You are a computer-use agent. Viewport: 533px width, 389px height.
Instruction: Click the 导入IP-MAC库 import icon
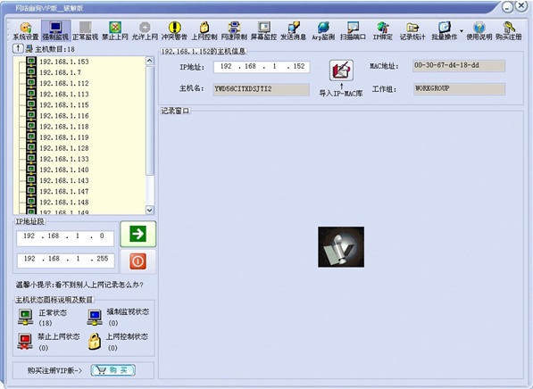click(x=341, y=70)
